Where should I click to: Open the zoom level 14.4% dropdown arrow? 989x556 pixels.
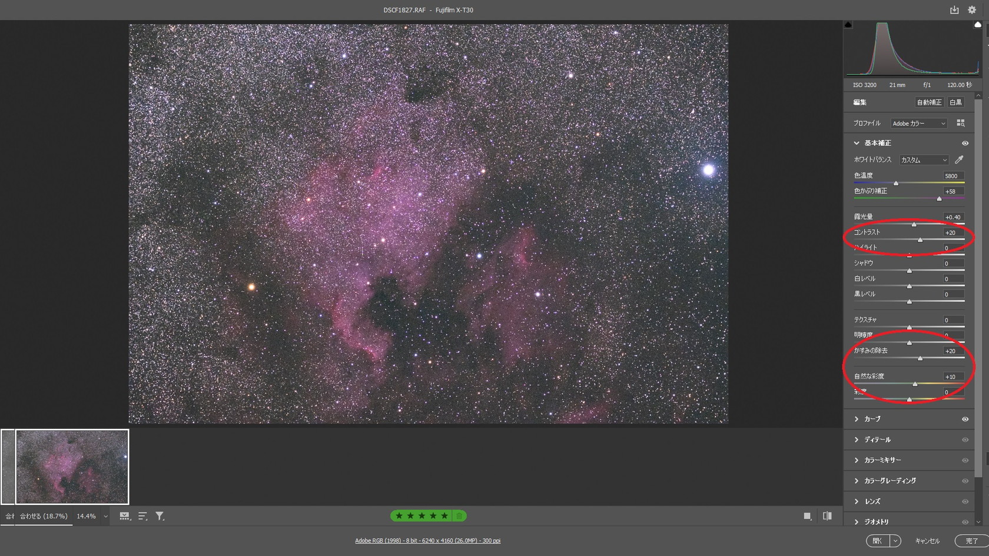click(106, 517)
